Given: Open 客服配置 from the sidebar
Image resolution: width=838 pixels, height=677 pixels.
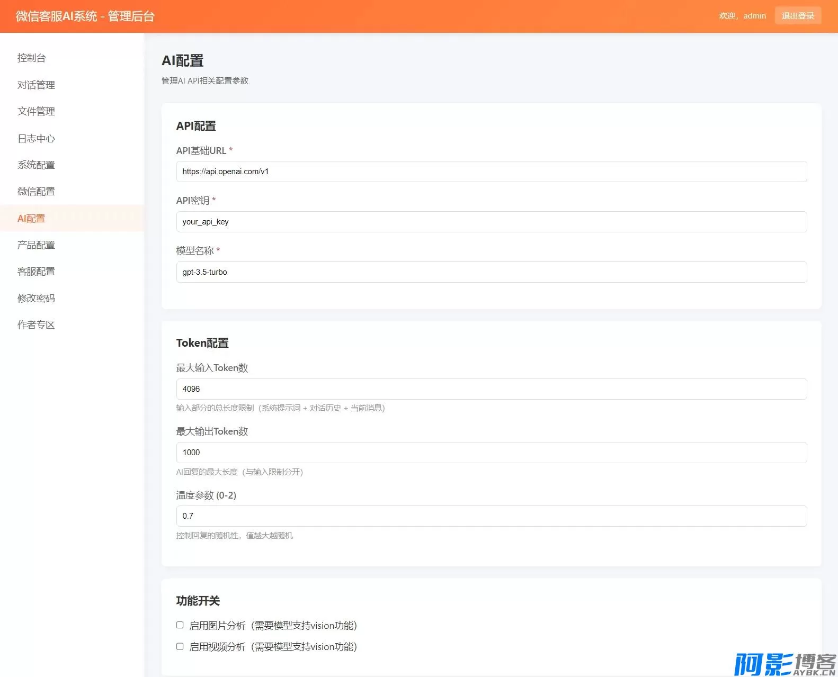Looking at the screenshot, I should point(36,271).
